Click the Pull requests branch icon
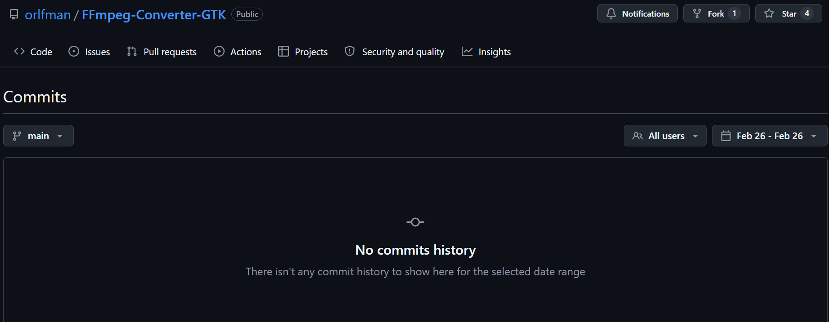 click(132, 52)
